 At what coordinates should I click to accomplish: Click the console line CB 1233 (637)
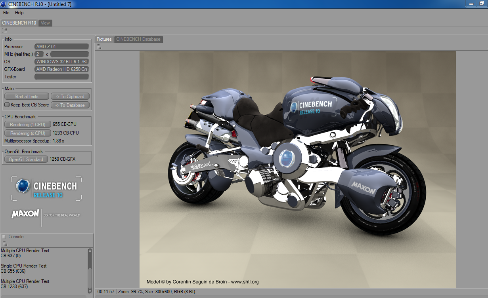coord(14,287)
